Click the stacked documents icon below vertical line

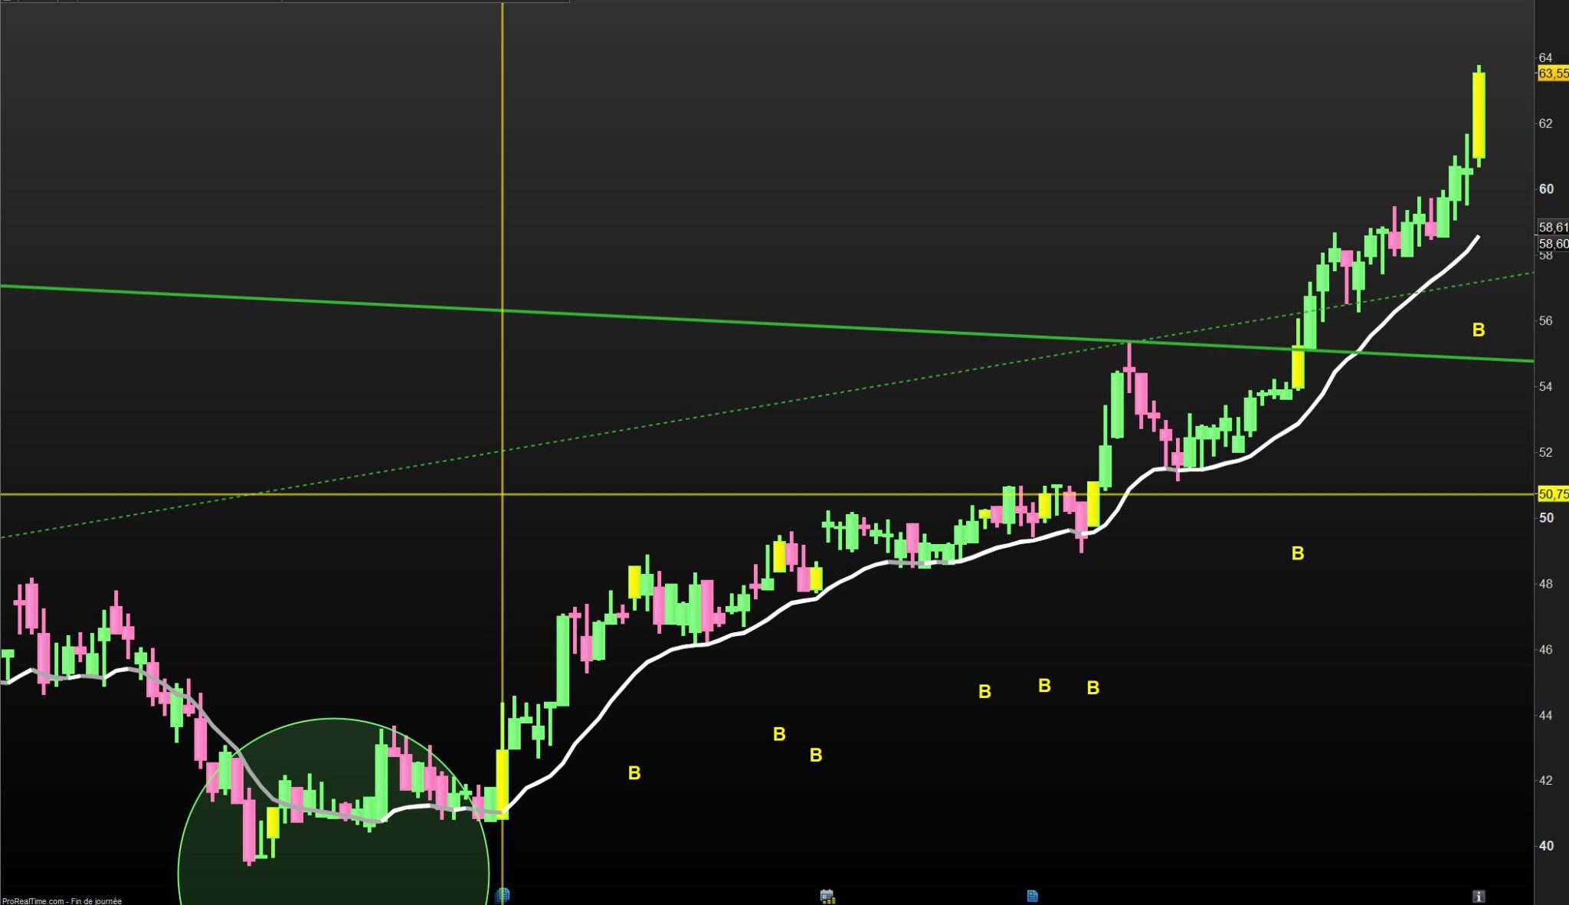(503, 895)
